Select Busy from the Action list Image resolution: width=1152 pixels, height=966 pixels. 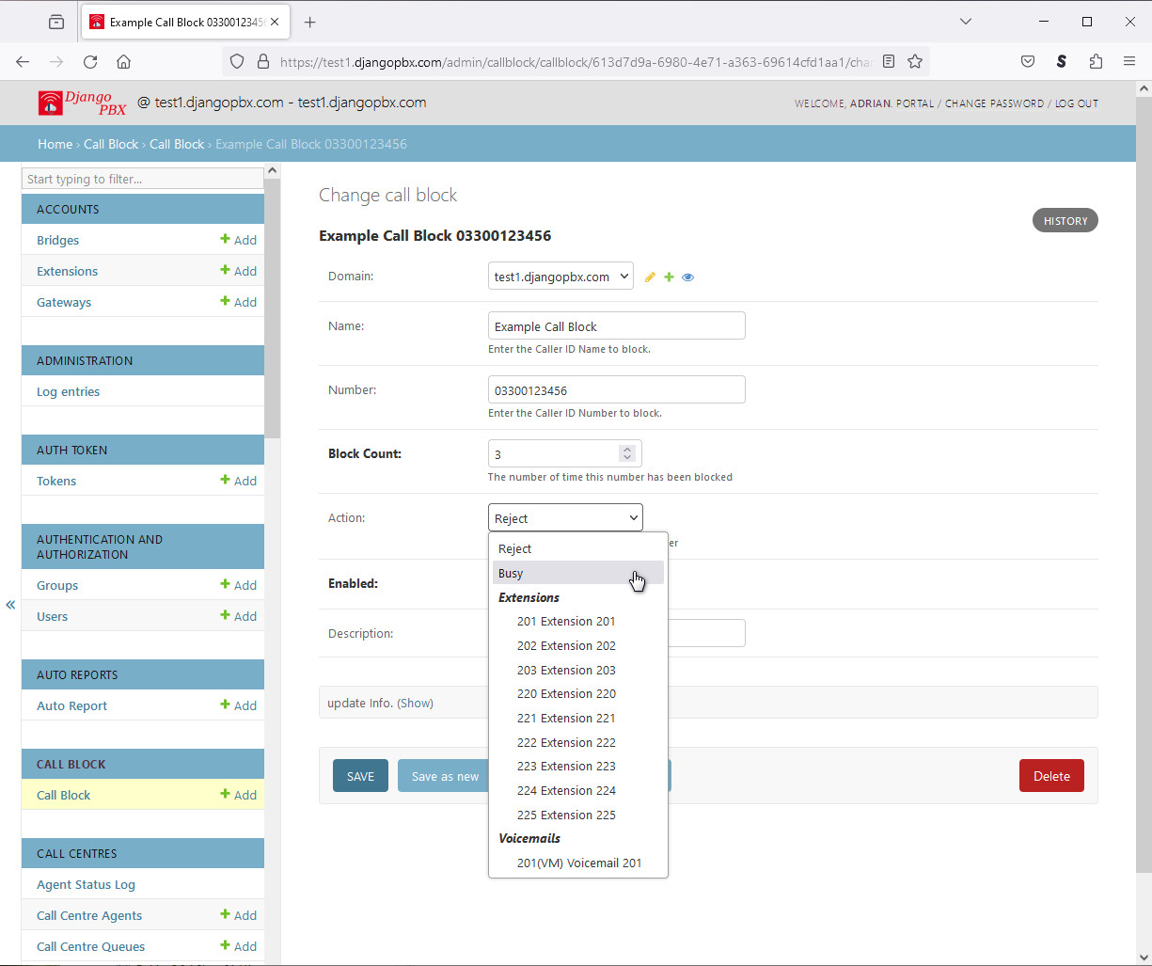512,573
